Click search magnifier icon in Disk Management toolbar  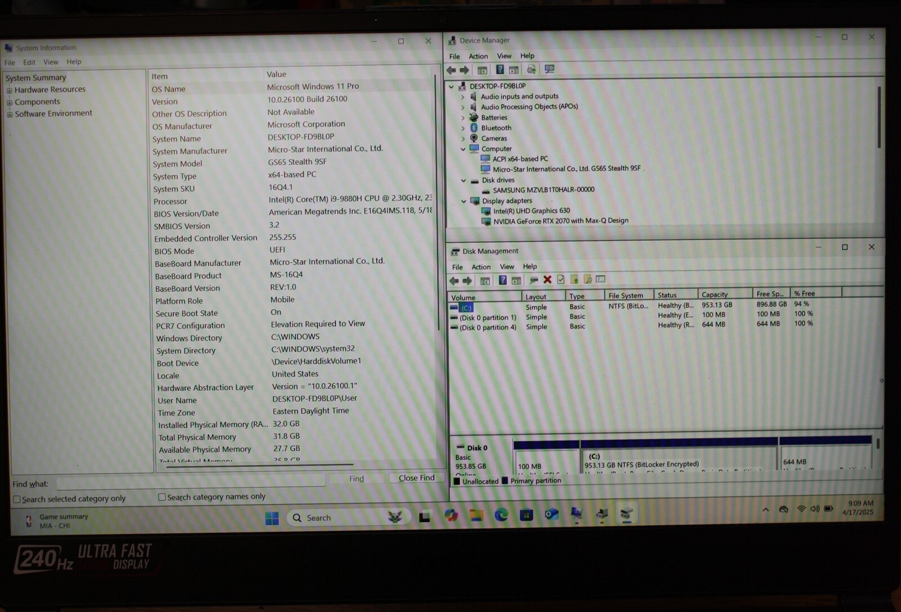(587, 279)
